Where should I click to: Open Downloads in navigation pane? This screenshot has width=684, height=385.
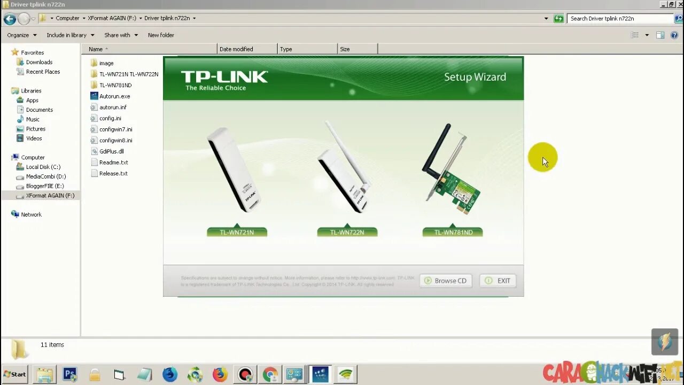pyautogui.click(x=35, y=62)
